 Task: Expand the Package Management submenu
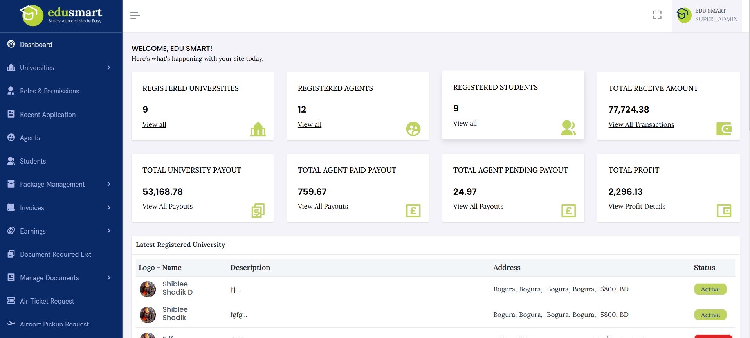click(x=59, y=184)
